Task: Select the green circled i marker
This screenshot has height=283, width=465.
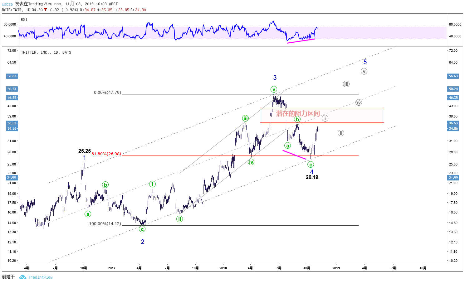Action: click(152, 184)
